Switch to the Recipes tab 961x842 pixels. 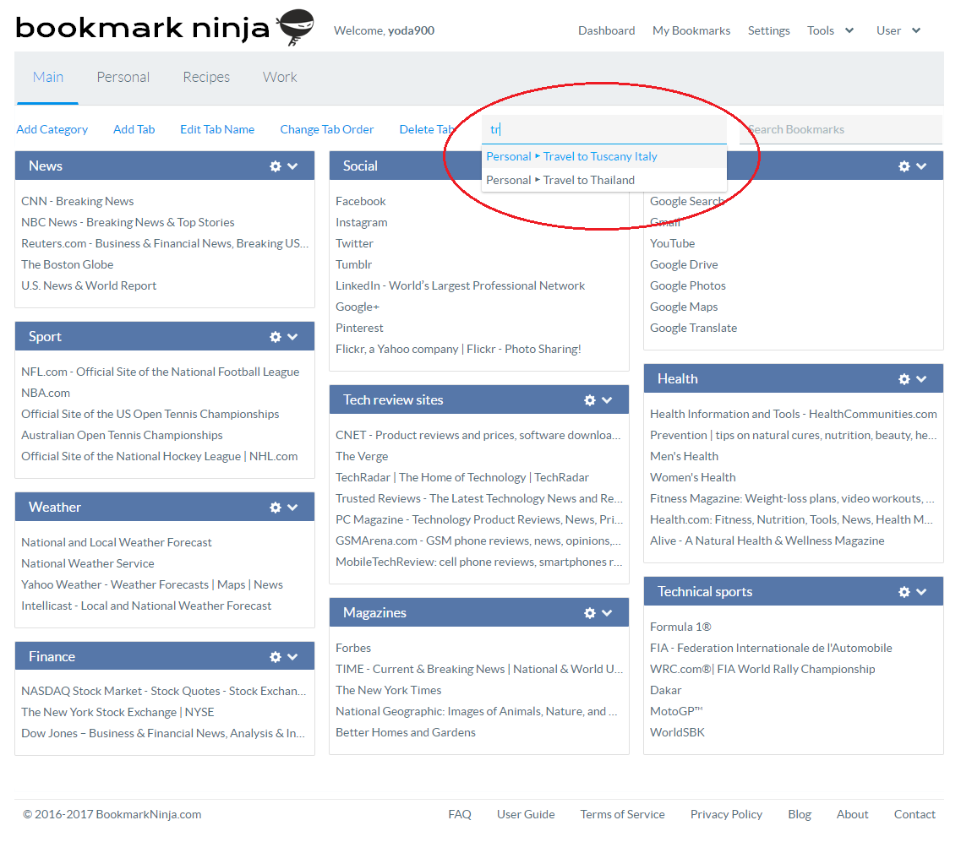tap(206, 76)
